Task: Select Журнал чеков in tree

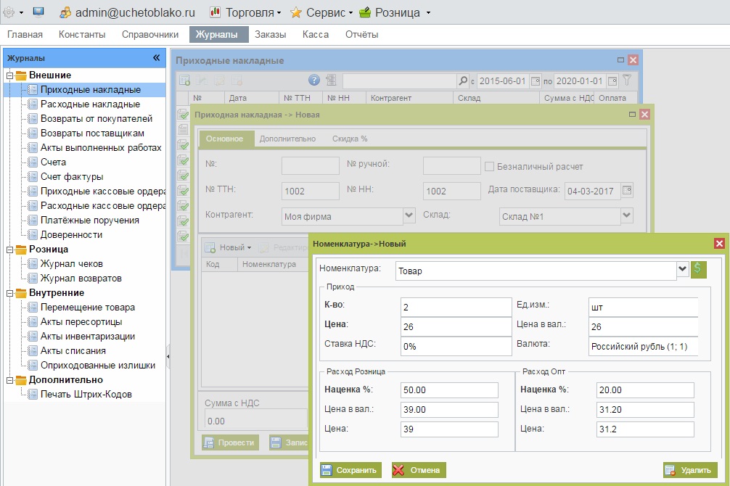Action: coord(72,263)
